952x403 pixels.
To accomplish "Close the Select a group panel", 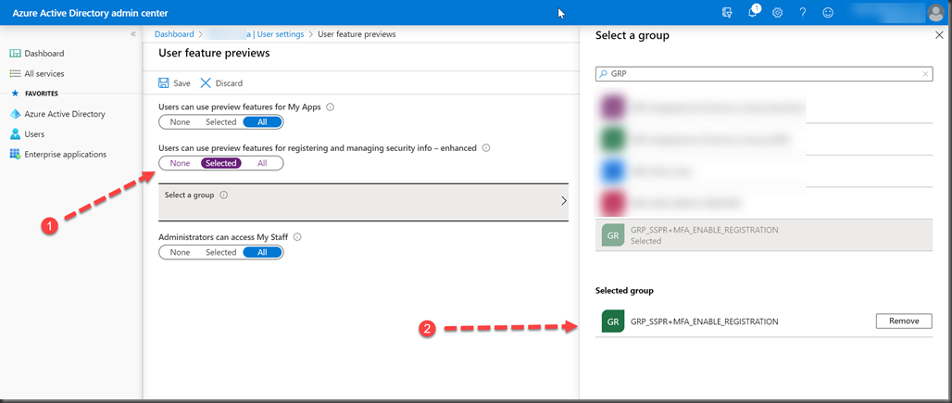I will (939, 35).
